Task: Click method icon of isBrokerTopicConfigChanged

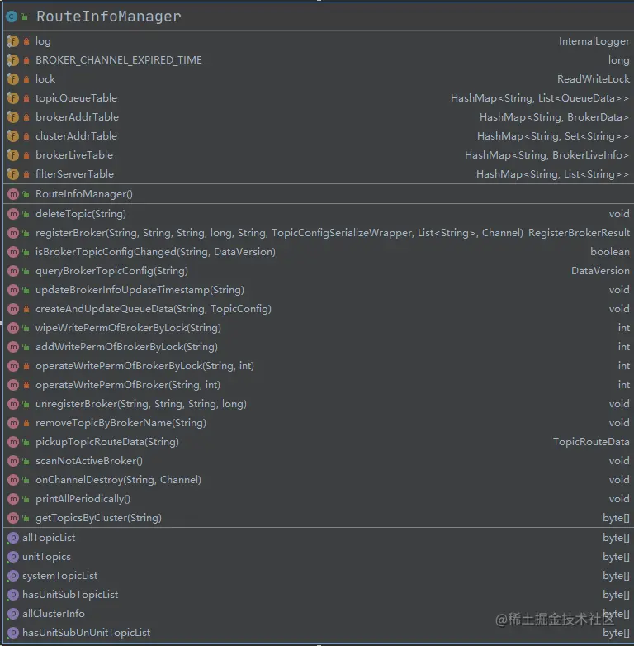Action: [x=13, y=252]
